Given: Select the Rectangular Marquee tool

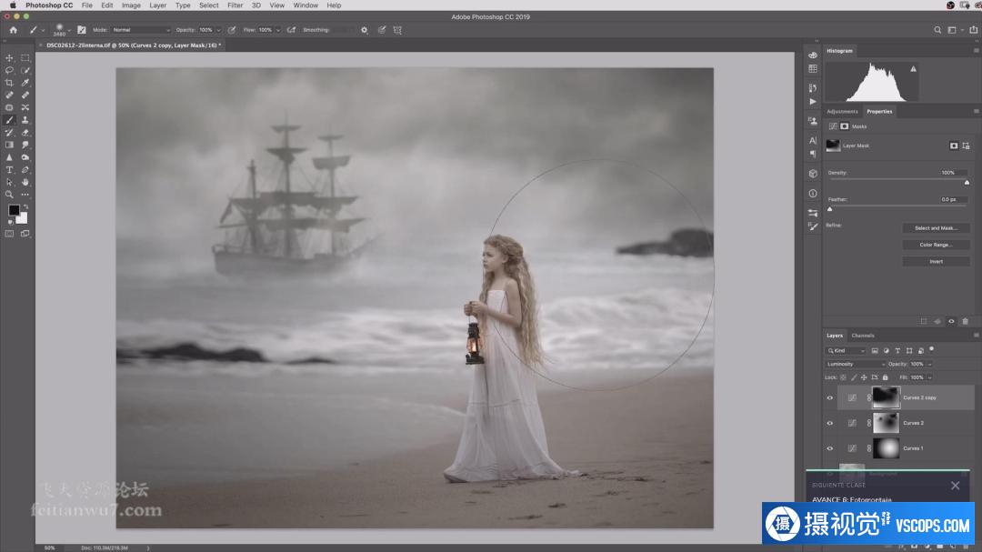Looking at the screenshot, I should point(25,58).
